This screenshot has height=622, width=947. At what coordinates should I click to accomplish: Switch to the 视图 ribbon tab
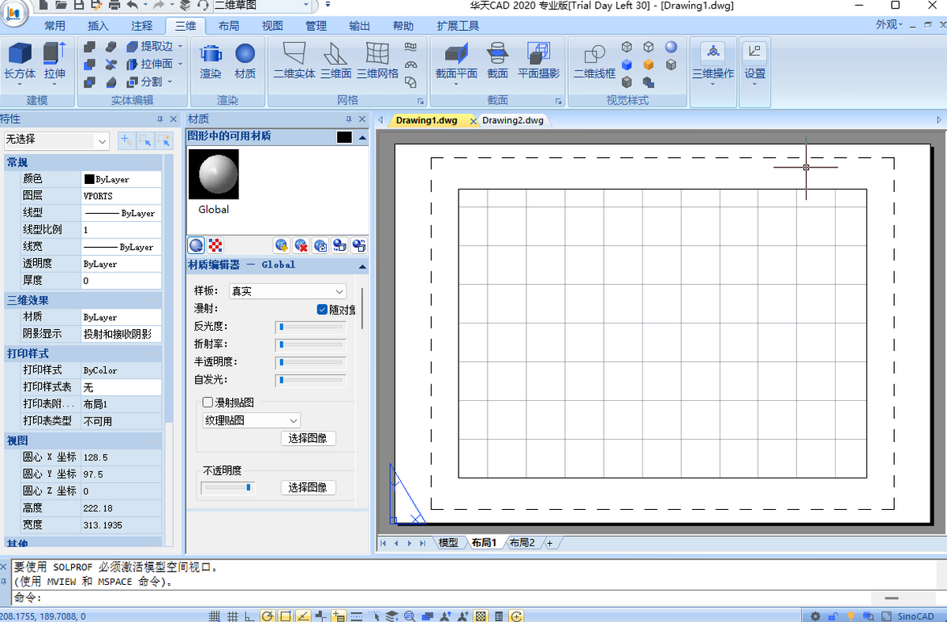click(272, 26)
